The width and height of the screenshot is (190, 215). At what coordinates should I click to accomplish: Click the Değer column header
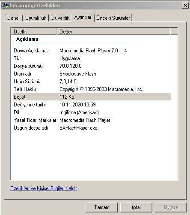(x=113, y=31)
